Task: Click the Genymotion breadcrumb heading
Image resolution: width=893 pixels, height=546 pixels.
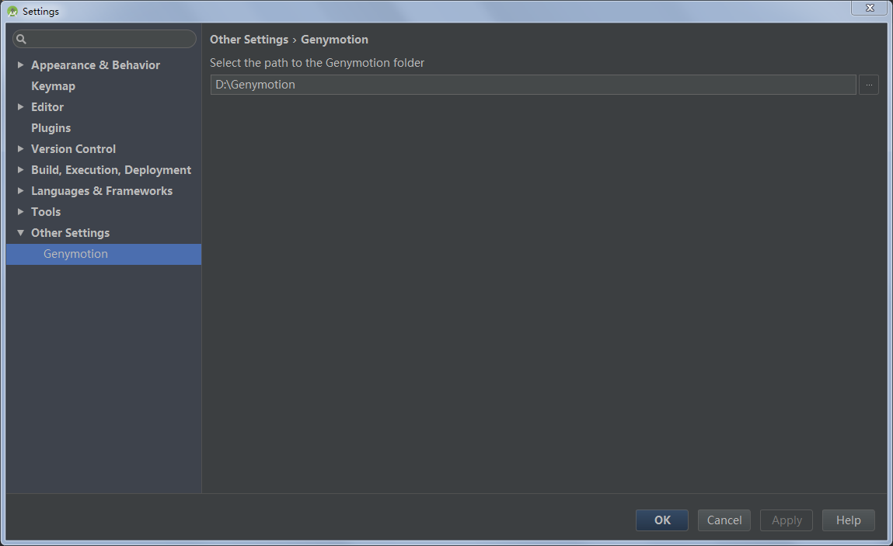Action: pyautogui.click(x=334, y=40)
